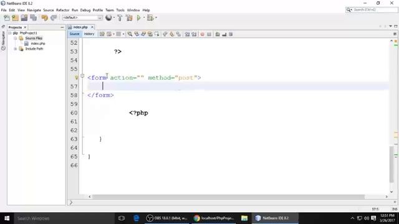Click the New File toolbar icon

click(x=7, y=18)
